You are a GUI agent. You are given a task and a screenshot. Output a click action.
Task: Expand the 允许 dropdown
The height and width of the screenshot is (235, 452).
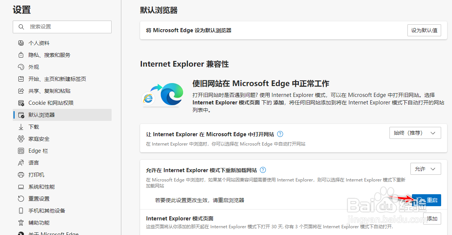click(x=426, y=169)
